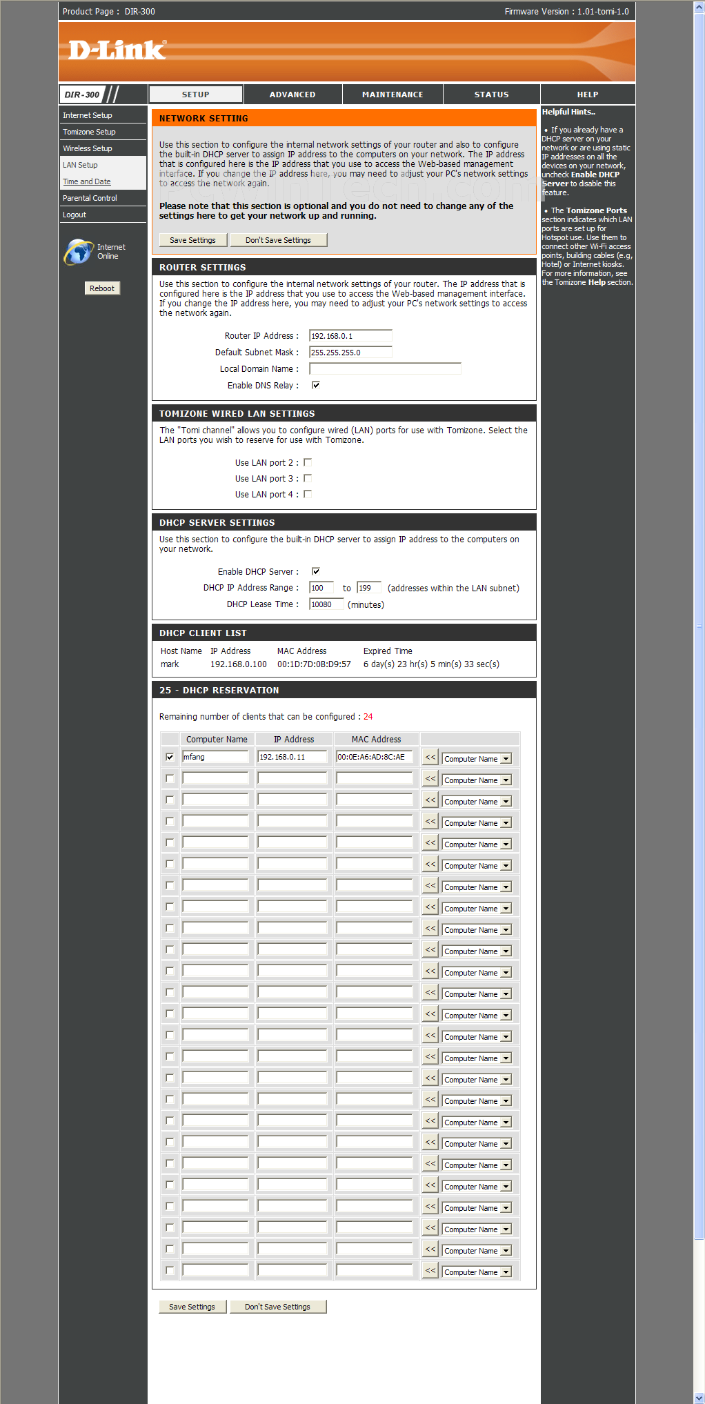Click the Firmware Version text in header

pos(566,12)
